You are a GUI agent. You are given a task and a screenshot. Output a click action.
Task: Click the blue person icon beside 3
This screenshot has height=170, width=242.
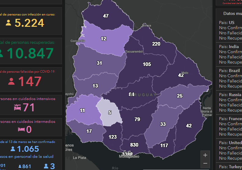click(x=46, y=166)
